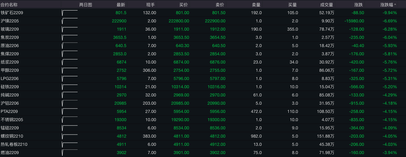The width and height of the screenshot is (406, 157).
Task: View the 螺纹钢2210 two-day sparkline
Action: point(70,136)
